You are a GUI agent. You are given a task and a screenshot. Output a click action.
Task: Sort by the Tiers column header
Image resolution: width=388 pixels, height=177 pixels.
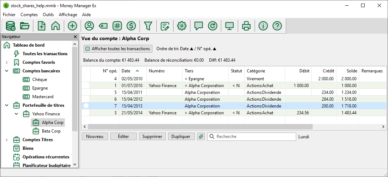click(205, 71)
